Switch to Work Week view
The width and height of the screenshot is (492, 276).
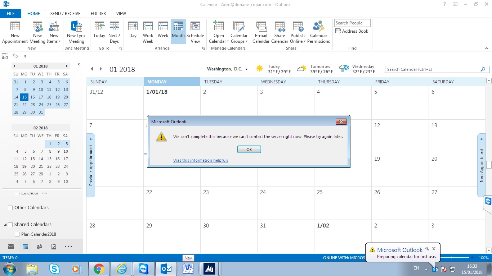148,32
